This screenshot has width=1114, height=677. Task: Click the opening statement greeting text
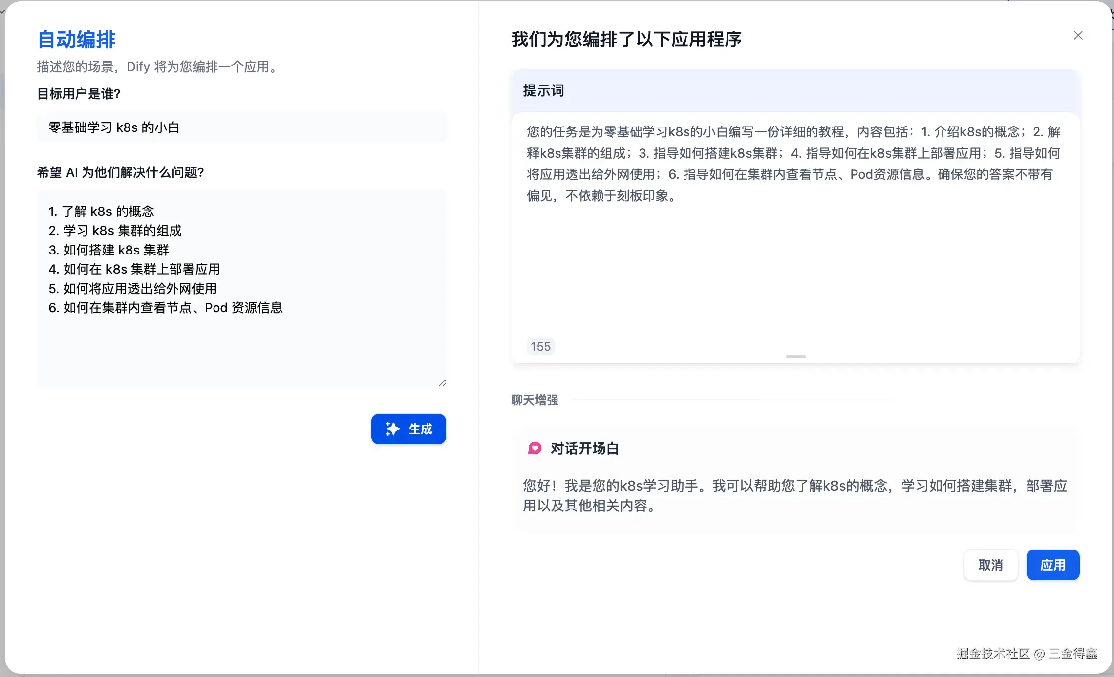794,496
